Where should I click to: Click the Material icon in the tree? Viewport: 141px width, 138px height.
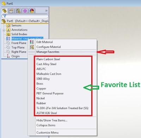coord(8,39)
